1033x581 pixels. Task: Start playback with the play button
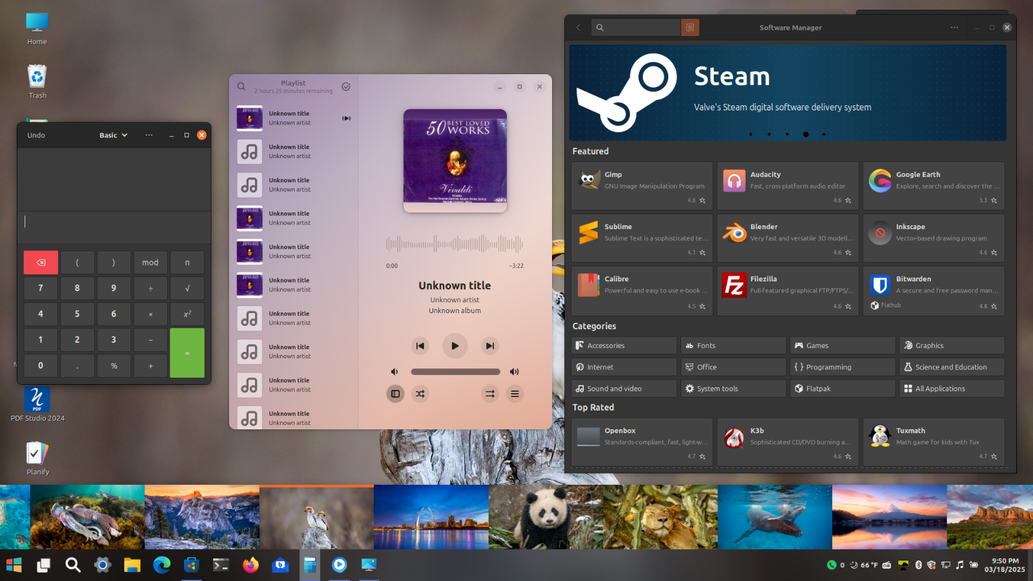tap(455, 346)
